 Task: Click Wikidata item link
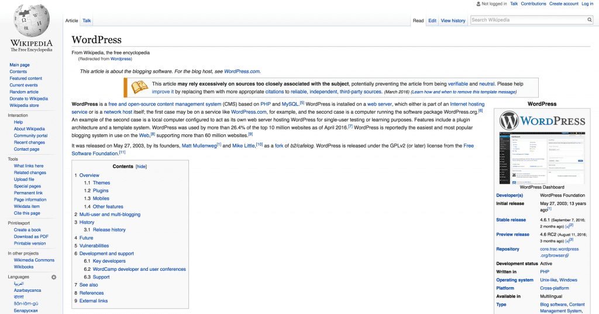click(x=27, y=206)
